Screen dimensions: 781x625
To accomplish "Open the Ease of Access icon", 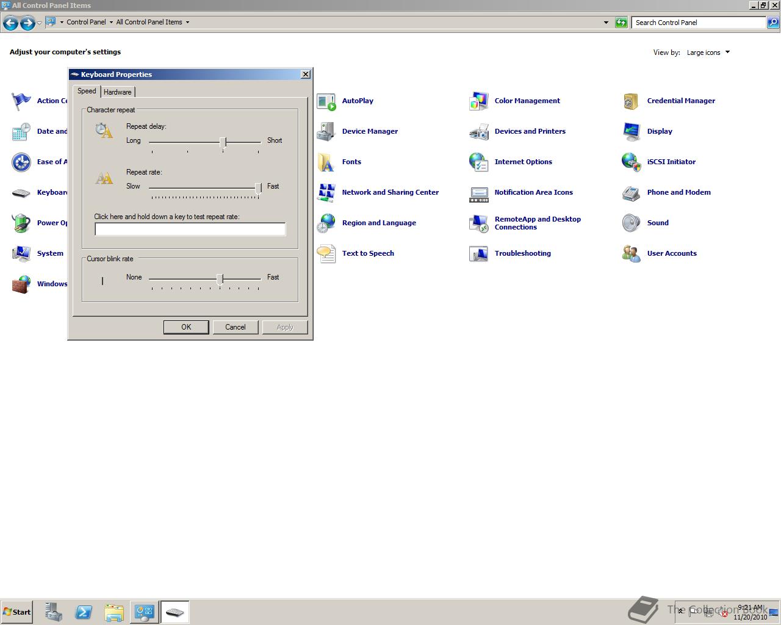I will click(x=21, y=162).
